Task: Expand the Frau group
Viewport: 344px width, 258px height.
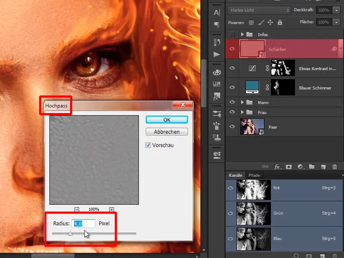Action: pyautogui.click(x=242, y=112)
